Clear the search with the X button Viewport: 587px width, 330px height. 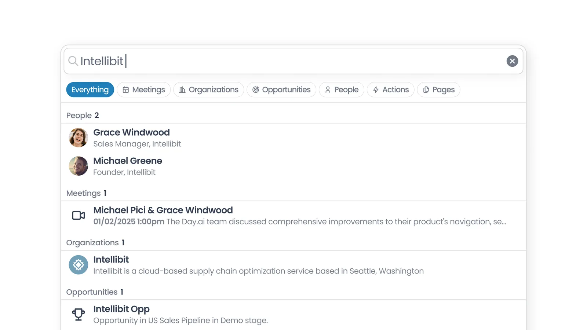[512, 61]
